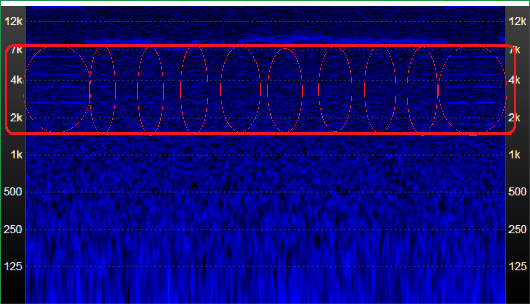Select the leftmost red ellipse annotation
The image size is (530, 304).
[x=56, y=89]
